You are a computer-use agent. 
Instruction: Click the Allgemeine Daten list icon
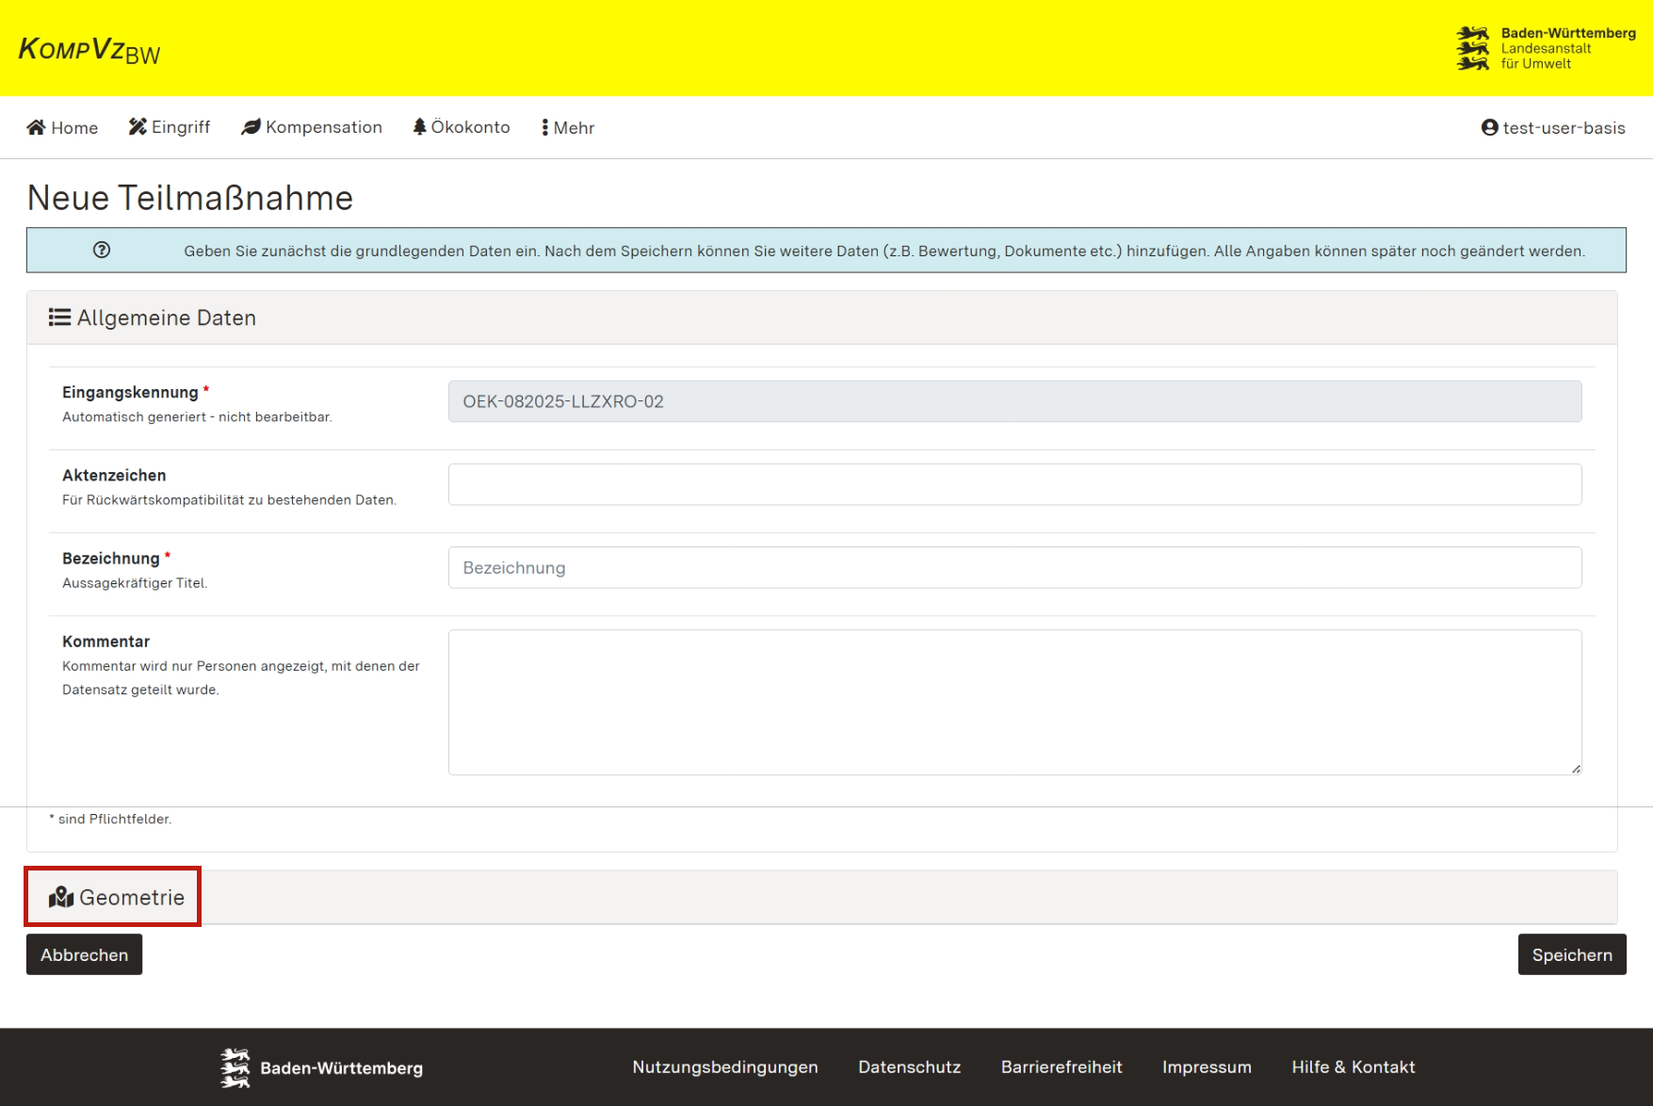pos(59,317)
